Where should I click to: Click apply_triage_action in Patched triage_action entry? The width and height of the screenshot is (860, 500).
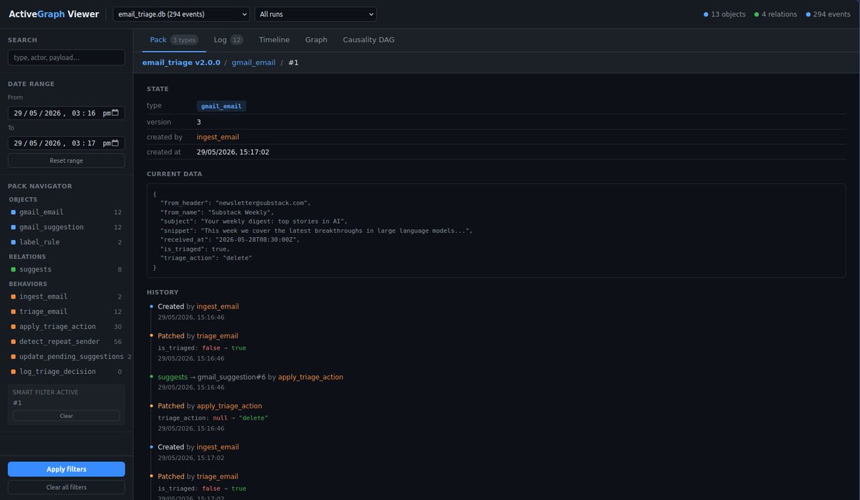coord(229,406)
